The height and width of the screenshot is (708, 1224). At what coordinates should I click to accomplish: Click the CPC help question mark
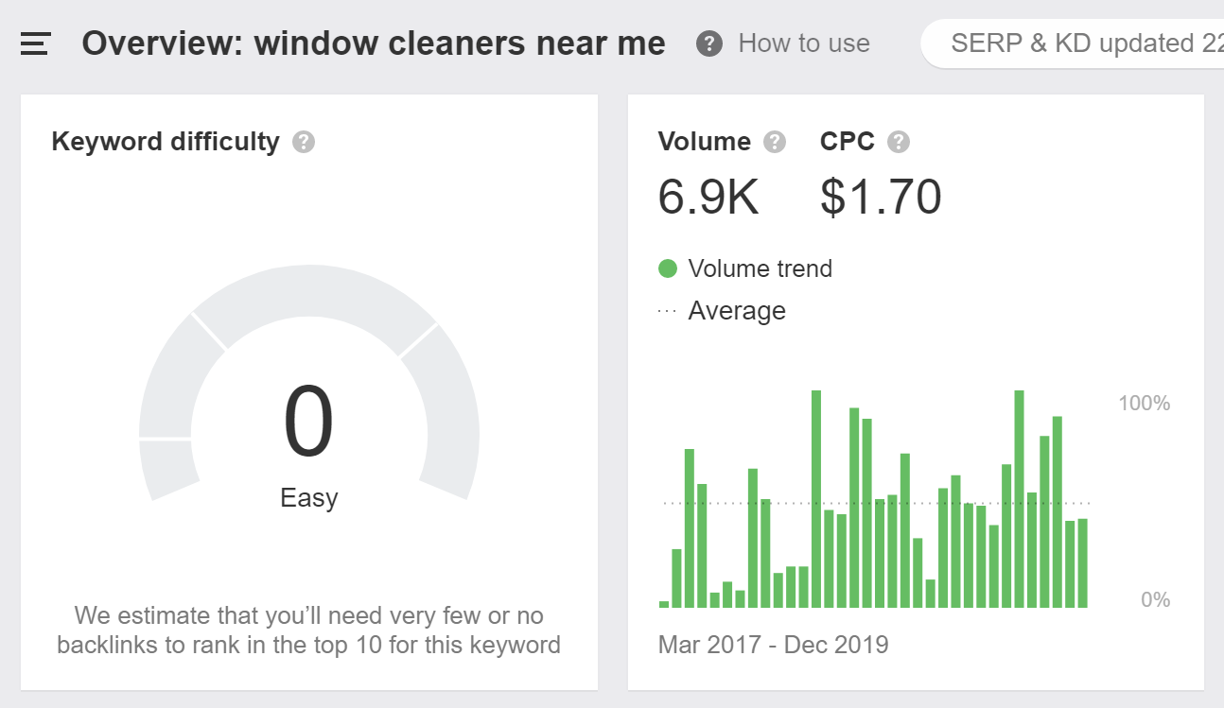coord(899,142)
